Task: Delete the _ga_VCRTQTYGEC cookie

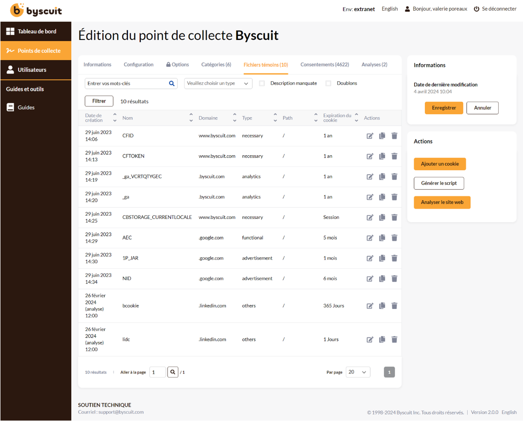Action: 394,177
